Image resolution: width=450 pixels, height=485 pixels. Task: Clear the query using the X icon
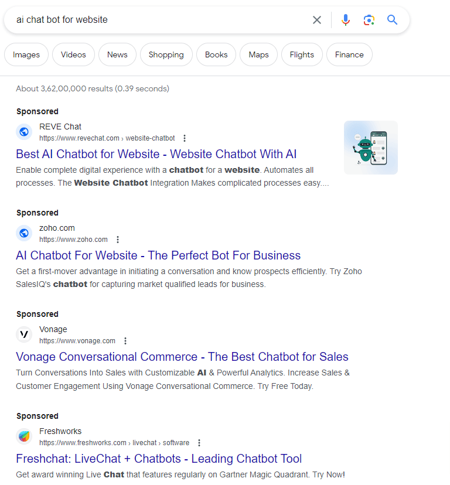pos(317,19)
